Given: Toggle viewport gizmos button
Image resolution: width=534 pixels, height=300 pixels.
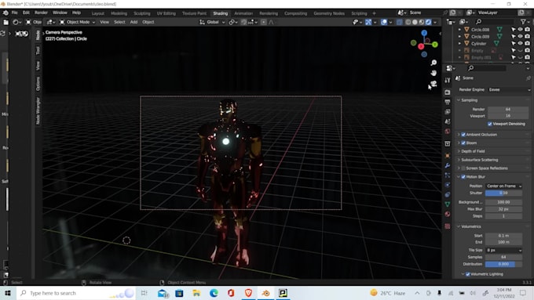Looking at the screenshot, I should click(368, 22).
